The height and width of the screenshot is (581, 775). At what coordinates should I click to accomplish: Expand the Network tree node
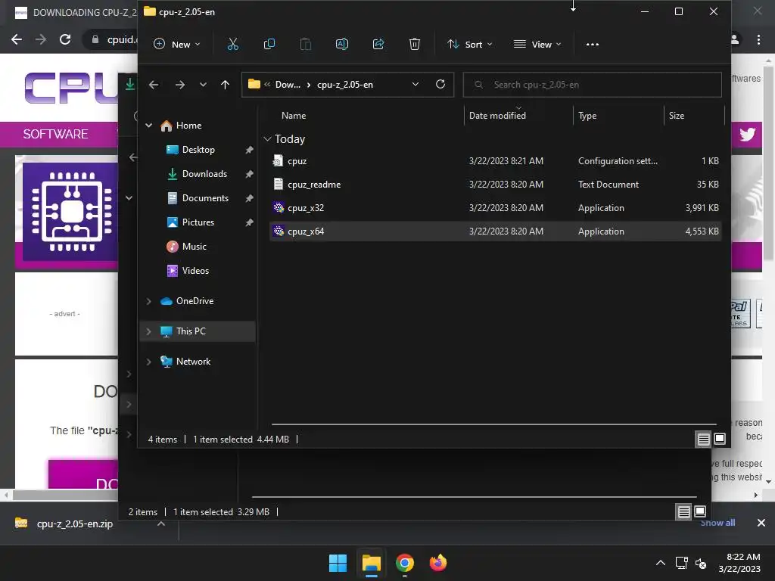149,362
